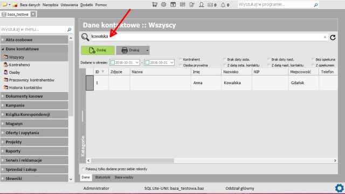Image resolution: width=345 pixels, height=194 pixels.
Task: Click the open folder icon at top left
Action: [5, 4]
